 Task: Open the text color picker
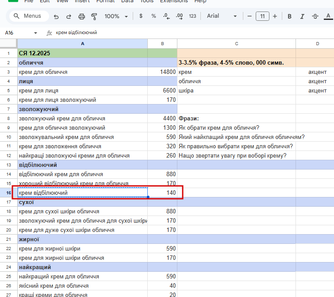328,16
